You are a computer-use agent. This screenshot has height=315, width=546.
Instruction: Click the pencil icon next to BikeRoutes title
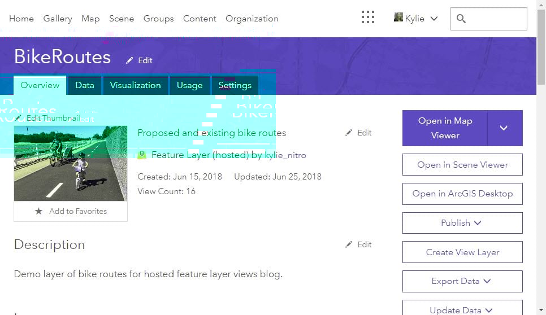129,60
